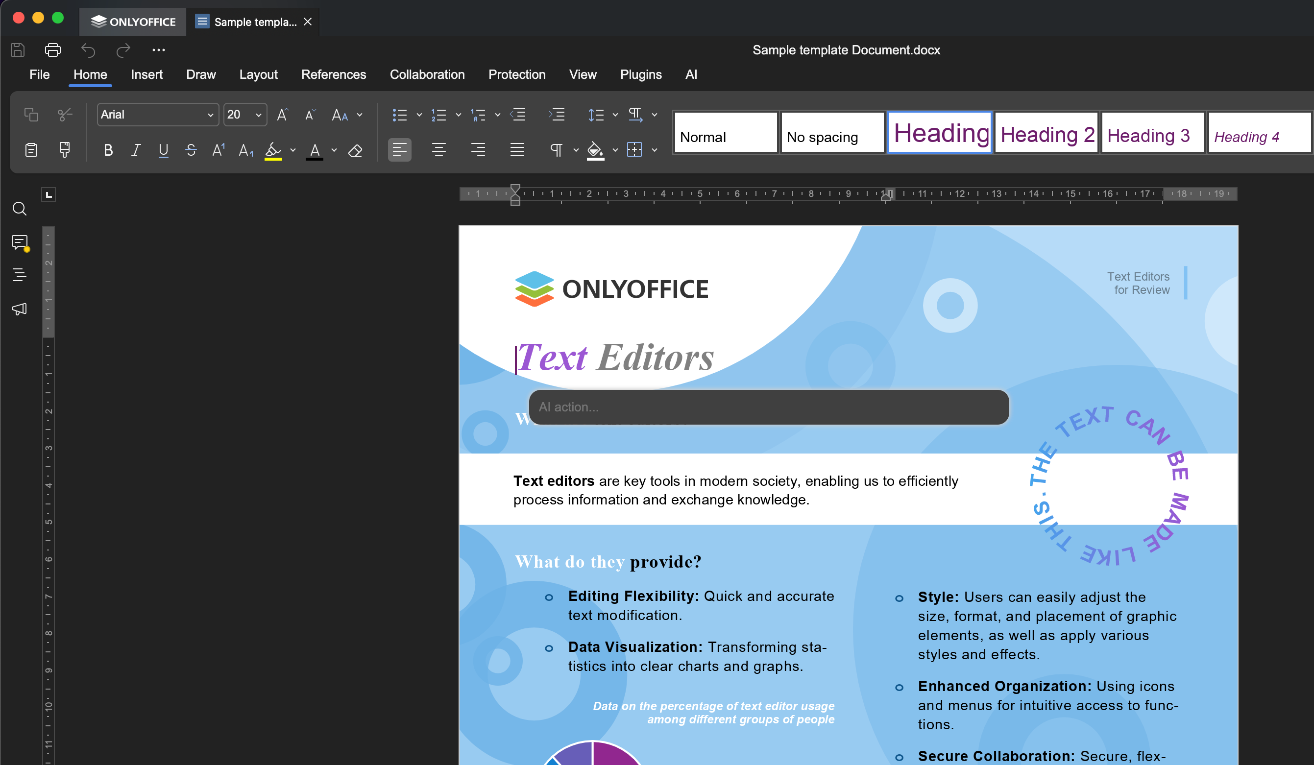Open the feedback megaphone panel
This screenshot has height=765, width=1314.
tap(19, 309)
